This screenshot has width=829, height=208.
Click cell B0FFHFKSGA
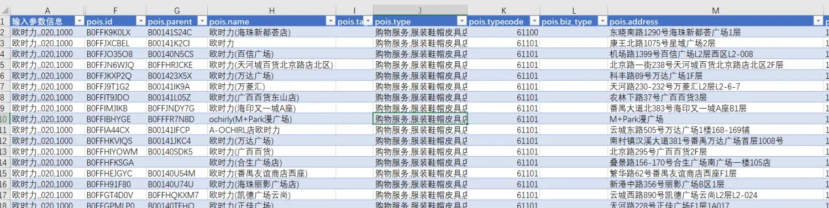click(x=110, y=162)
